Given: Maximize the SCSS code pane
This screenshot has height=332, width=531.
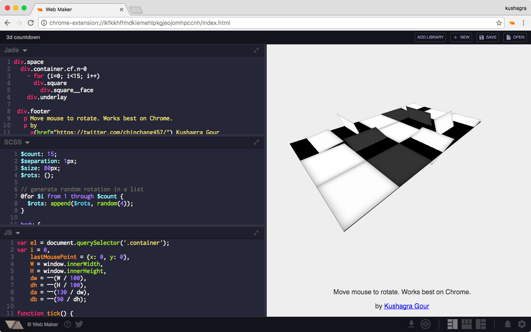Looking at the screenshot, I should [256, 142].
